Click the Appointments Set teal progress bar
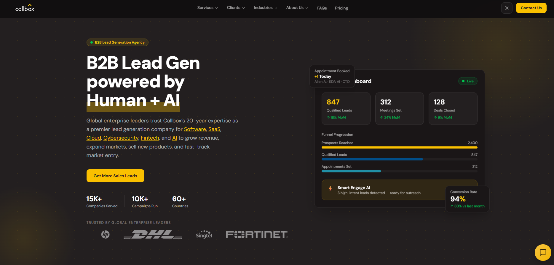The width and height of the screenshot is (554, 265). [351, 171]
